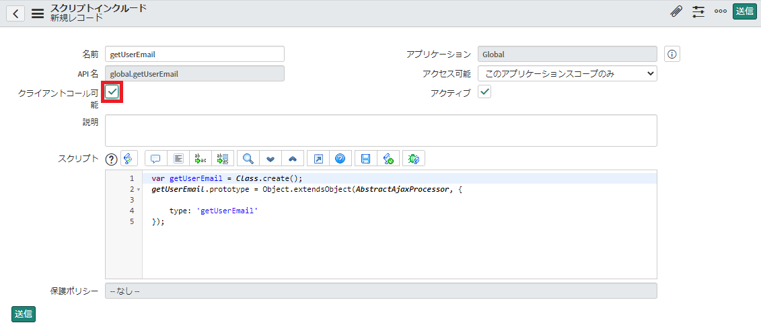
Task: Open the アクセス可能 dropdown
Action: pyautogui.click(x=567, y=74)
